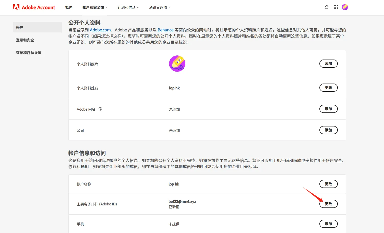Click 更改 for 主要电子邮件
The image size is (384, 233).
pos(329,204)
